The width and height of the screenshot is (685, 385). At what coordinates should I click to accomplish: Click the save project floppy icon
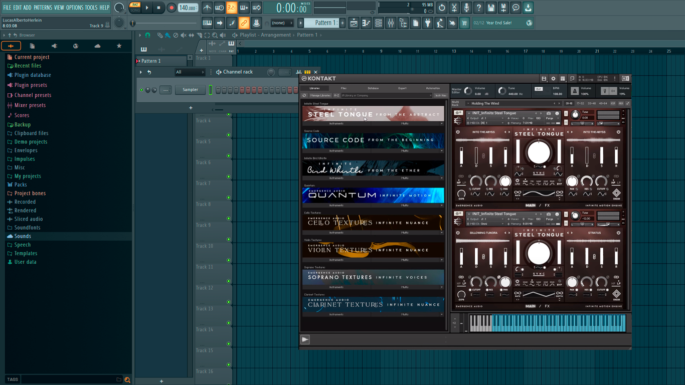click(x=491, y=8)
